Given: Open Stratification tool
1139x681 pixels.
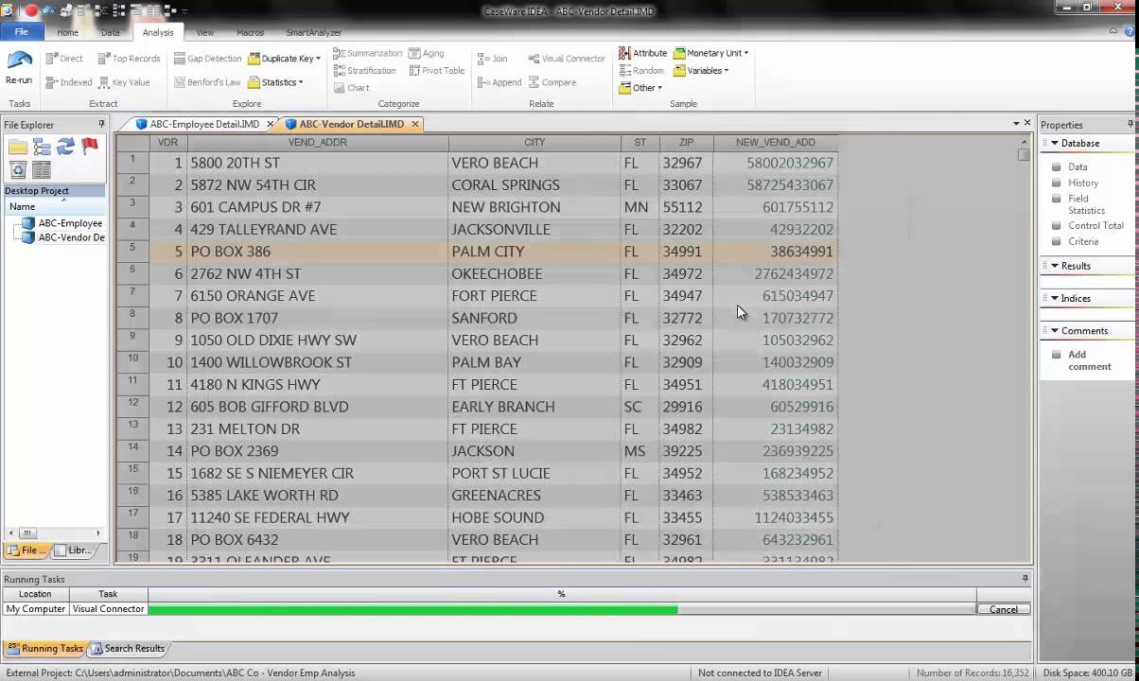Looking at the screenshot, I should coord(364,70).
